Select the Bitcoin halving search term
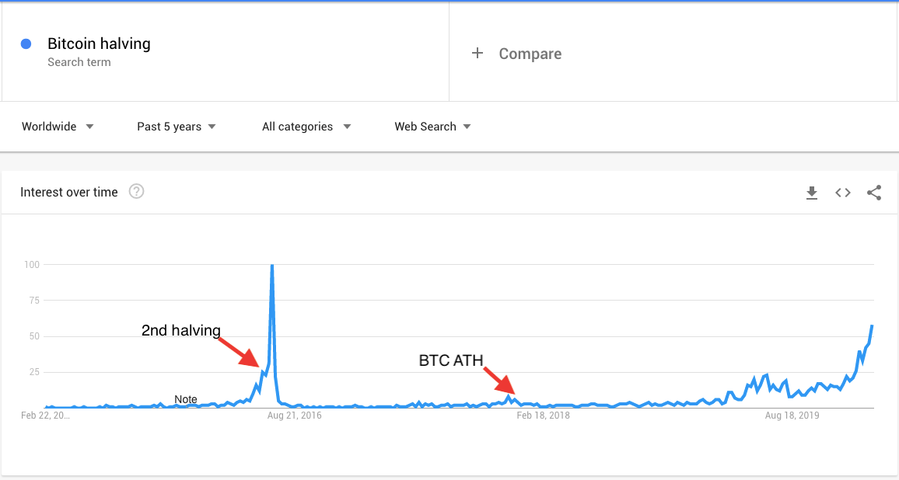 (99, 44)
